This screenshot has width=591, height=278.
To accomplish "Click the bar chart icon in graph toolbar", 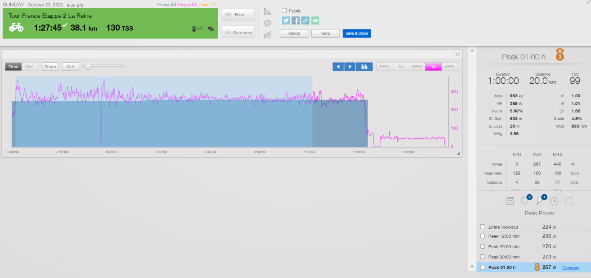I will click(x=364, y=67).
